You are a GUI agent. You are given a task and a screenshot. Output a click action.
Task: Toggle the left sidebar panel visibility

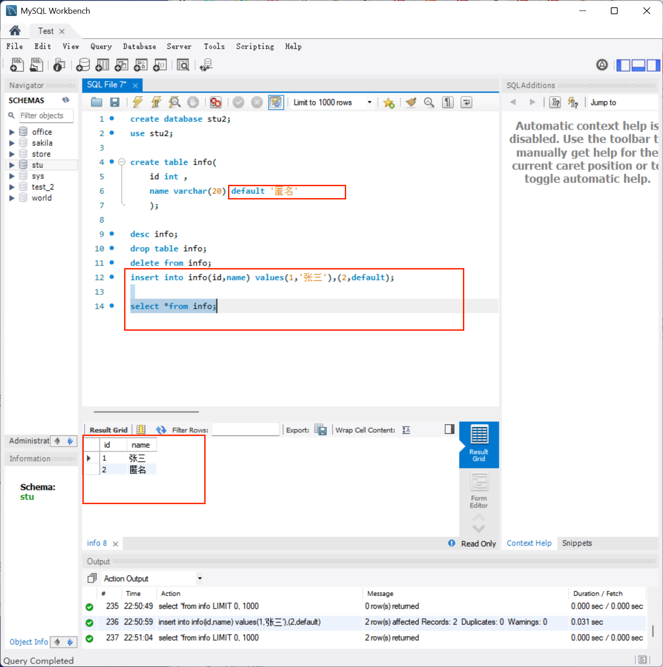(623, 65)
